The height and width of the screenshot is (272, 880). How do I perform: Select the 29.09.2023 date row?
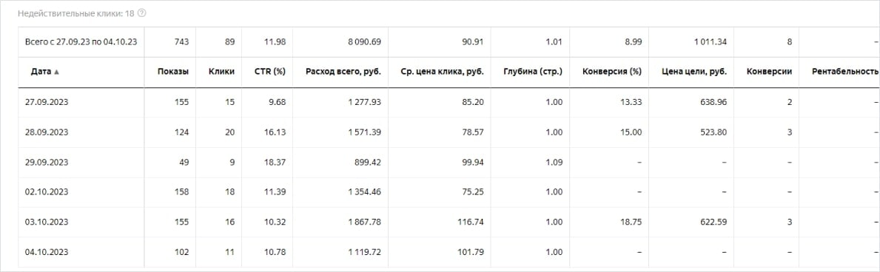tap(449, 162)
